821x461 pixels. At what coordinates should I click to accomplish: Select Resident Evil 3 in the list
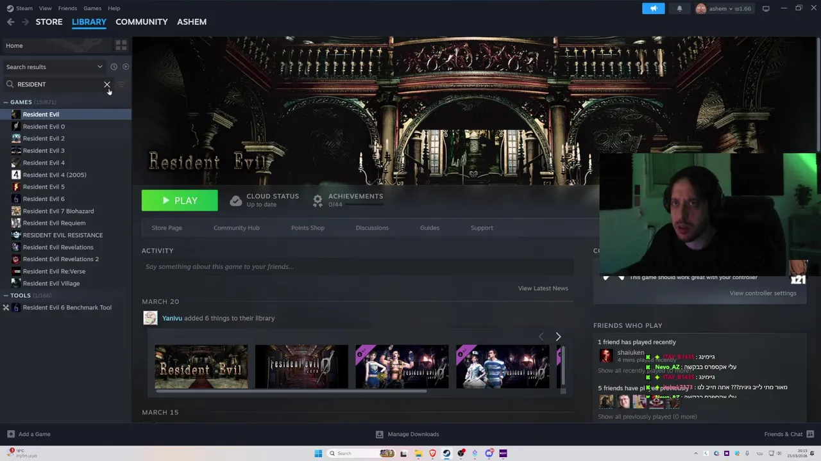pos(44,150)
